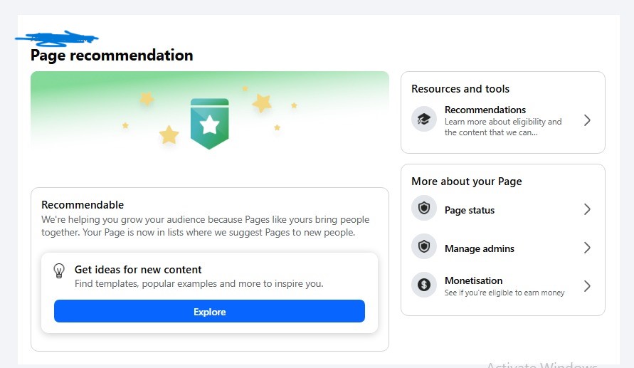Click the shield icon beside Page status
The width and height of the screenshot is (634, 368).
coord(424,209)
